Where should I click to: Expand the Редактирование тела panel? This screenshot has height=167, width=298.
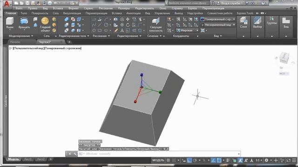[x=74, y=36]
